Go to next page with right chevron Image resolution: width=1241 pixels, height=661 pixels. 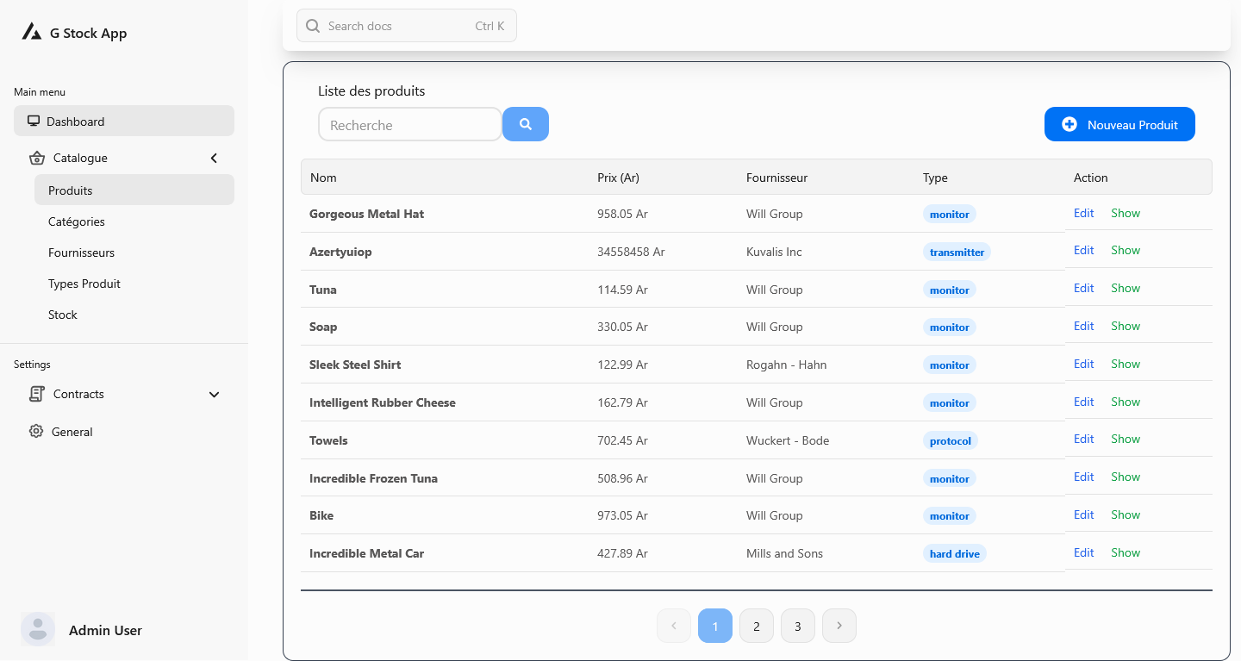[839, 626]
